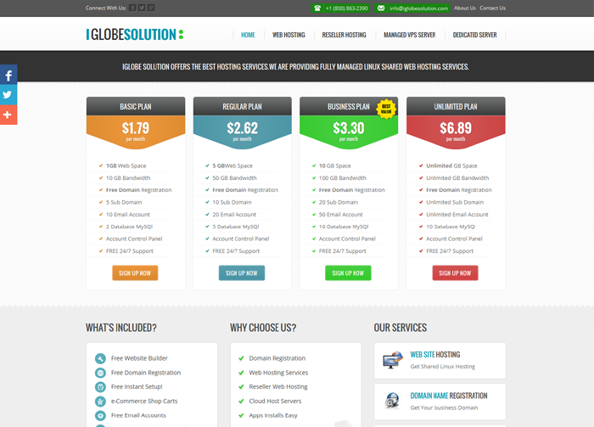Click the wrench icon for Free Website Builder
Screen dimensions: 594x427
click(101, 358)
